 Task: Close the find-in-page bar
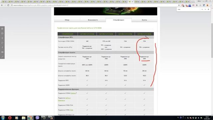pos(209,9)
